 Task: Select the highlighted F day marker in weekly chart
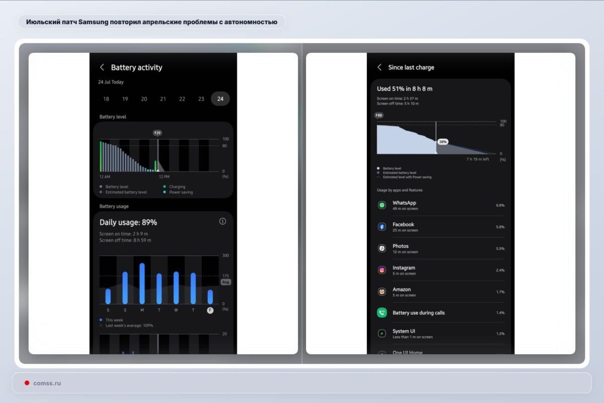(x=210, y=310)
